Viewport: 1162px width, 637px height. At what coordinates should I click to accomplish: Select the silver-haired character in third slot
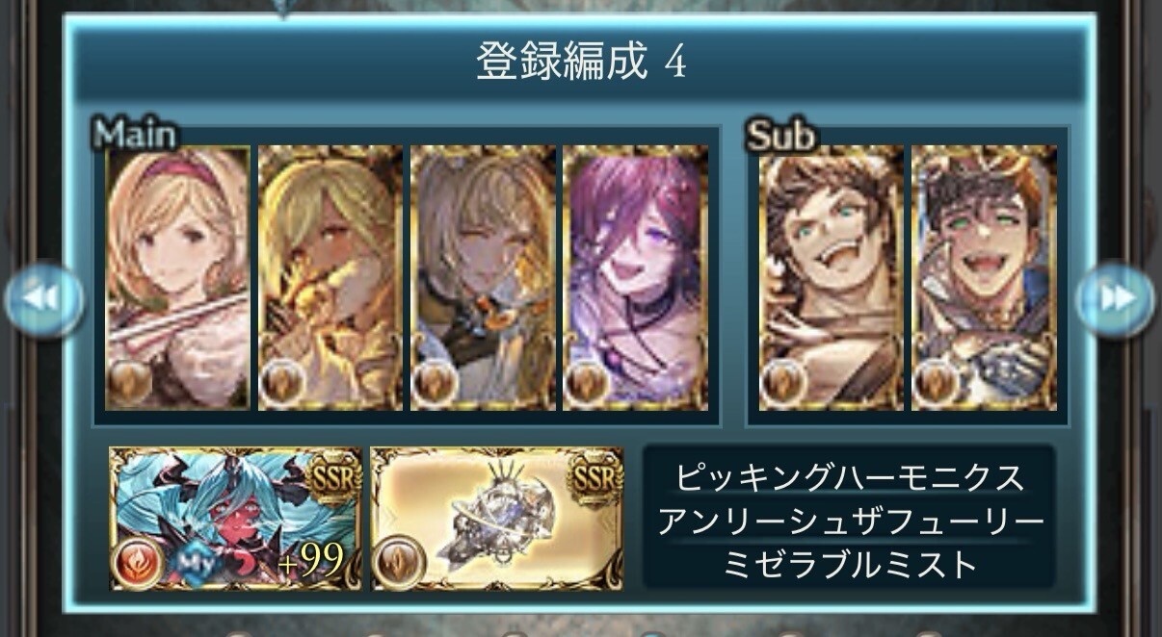tap(483, 278)
